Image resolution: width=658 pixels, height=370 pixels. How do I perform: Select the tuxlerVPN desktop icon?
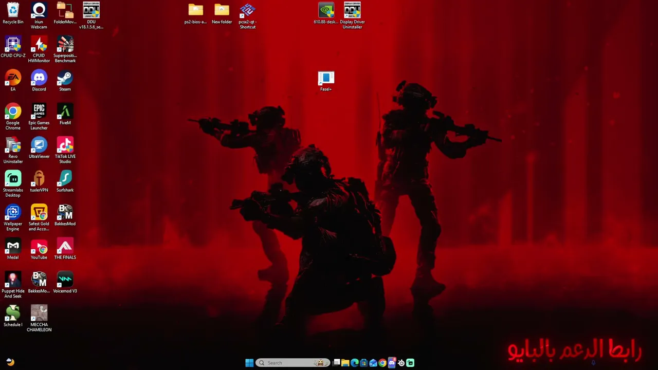click(x=39, y=182)
